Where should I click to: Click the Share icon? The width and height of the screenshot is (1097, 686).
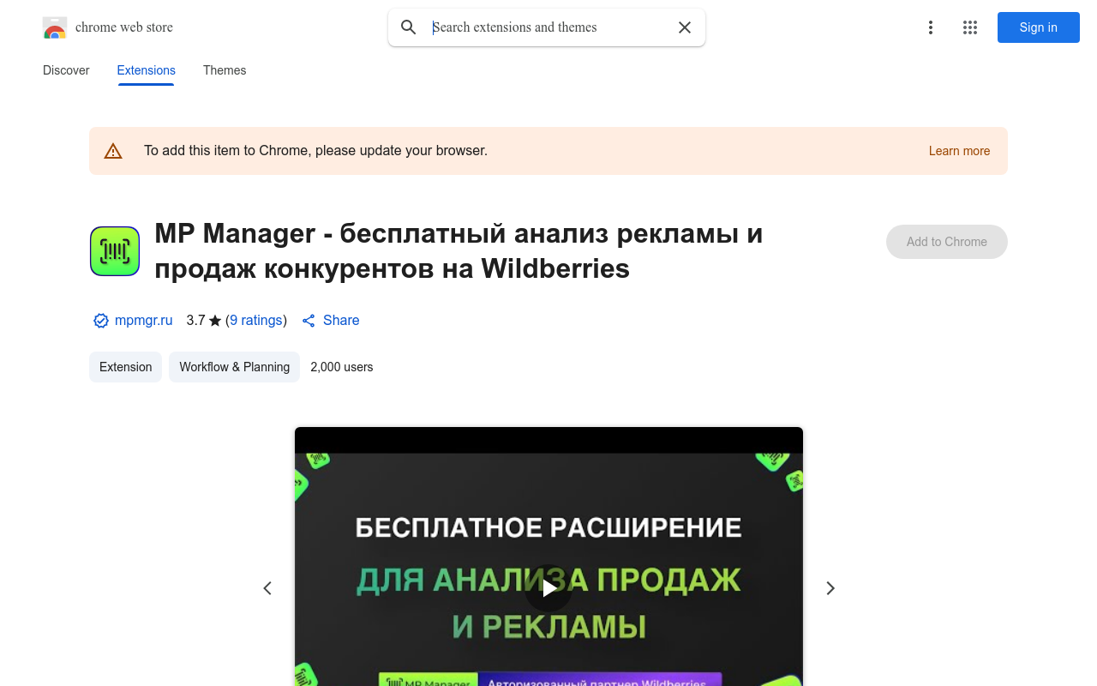(309, 321)
